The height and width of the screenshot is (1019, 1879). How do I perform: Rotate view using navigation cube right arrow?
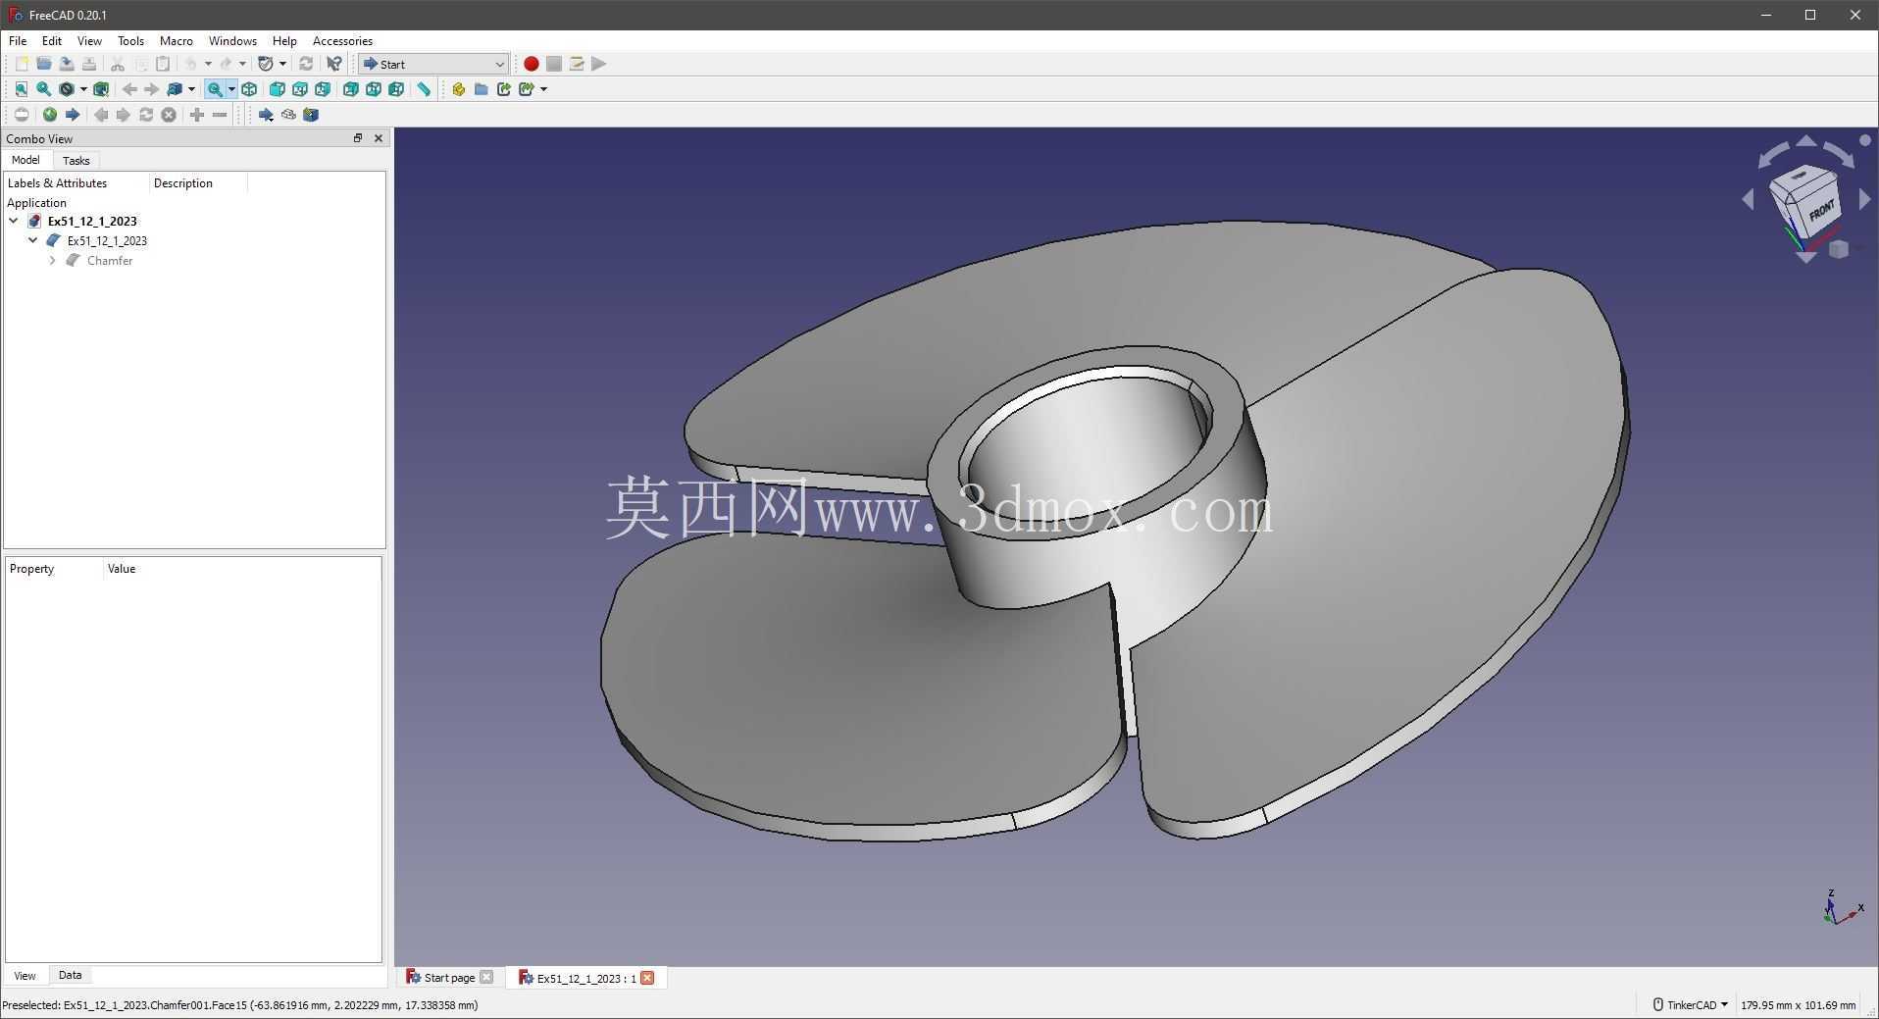pyautogui.click(x=1865, y=200)
